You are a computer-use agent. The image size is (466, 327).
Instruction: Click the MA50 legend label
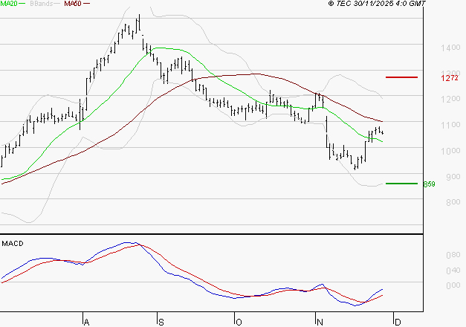(x=73, y=4)
